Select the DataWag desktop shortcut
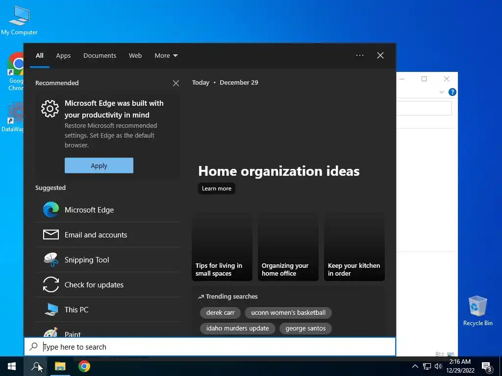502x376 pixels. [13, 117]
